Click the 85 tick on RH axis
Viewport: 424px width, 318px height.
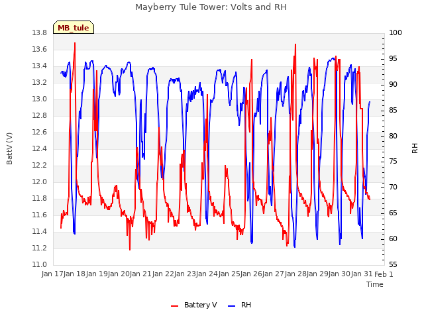pos(393,111)
